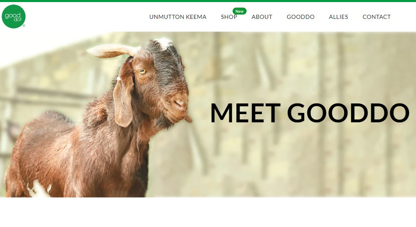Click the goat's yellow eye
Viewport: 416px width, 227px height.
tap(142, 71)
